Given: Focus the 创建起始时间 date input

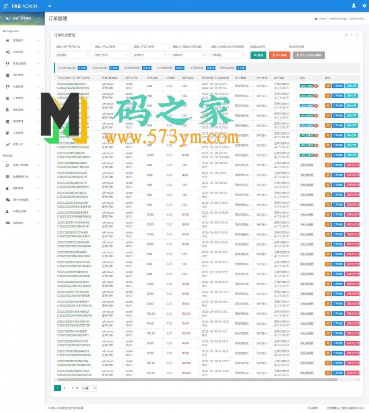Looking at the screenshot, I should click(266, 47).
